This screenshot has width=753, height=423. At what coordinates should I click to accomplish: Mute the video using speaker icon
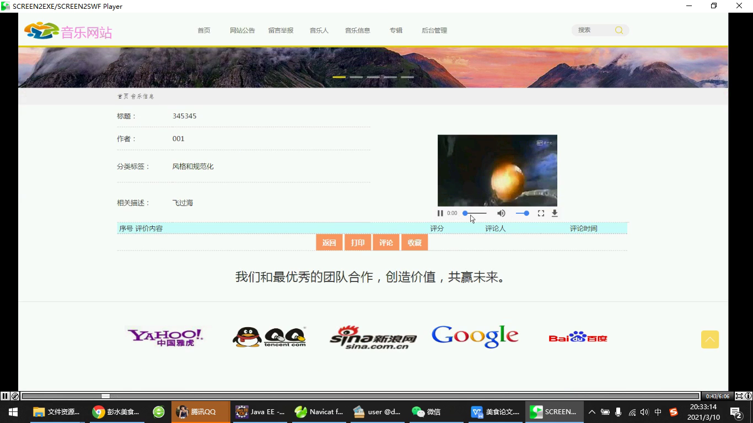pos(501,213)
